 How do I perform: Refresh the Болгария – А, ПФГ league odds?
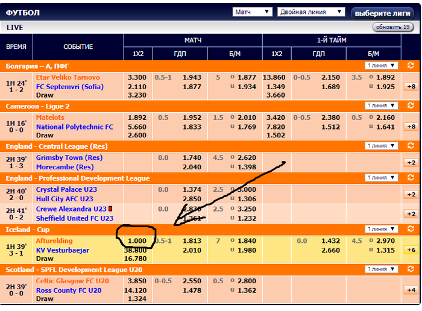(411, 65)
